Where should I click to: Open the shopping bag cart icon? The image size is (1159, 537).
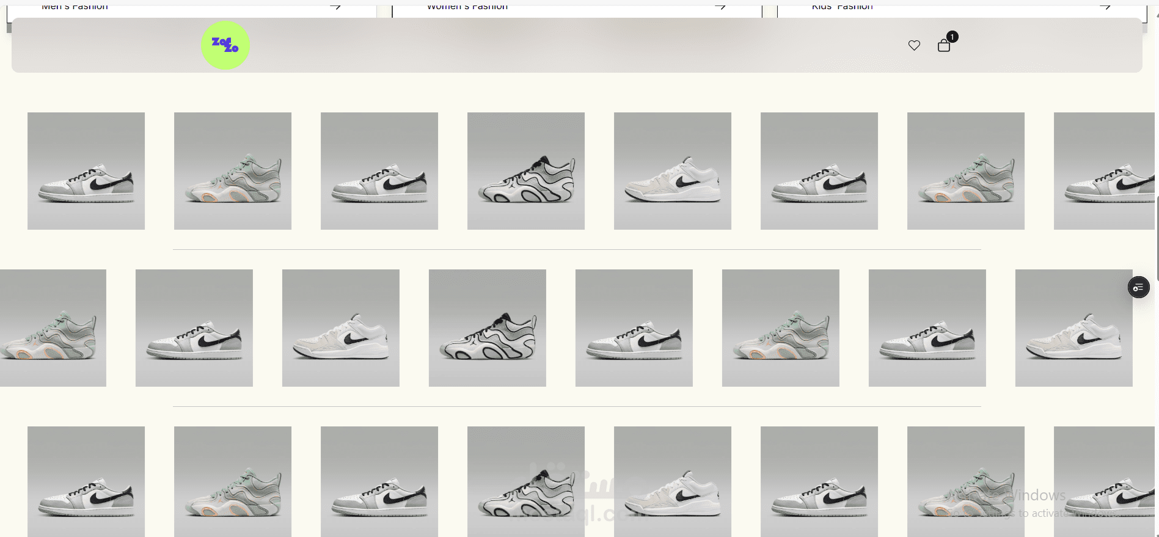click(944, 46)
